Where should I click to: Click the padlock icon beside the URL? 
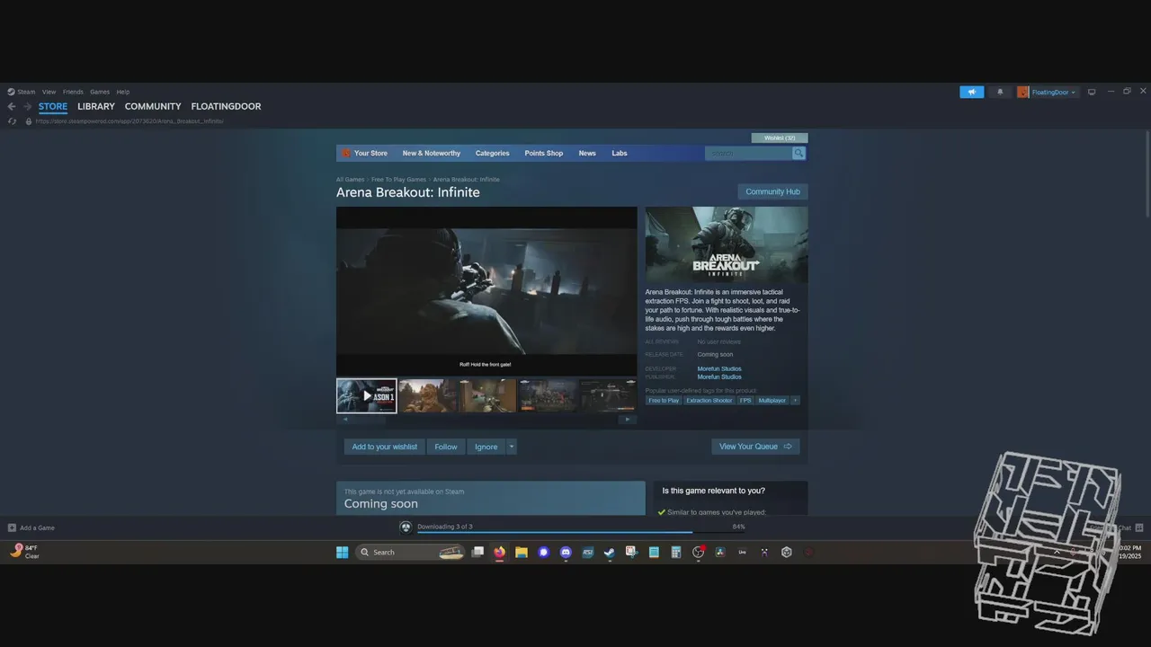click(29, 121)
